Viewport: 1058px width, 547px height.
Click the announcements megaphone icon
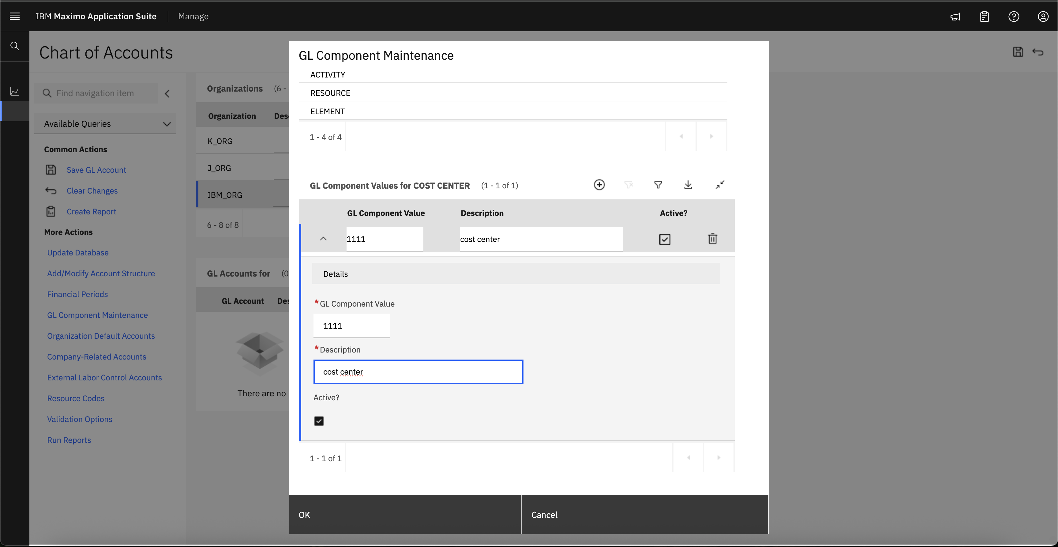pyautogui.click(x=955, y=17)
